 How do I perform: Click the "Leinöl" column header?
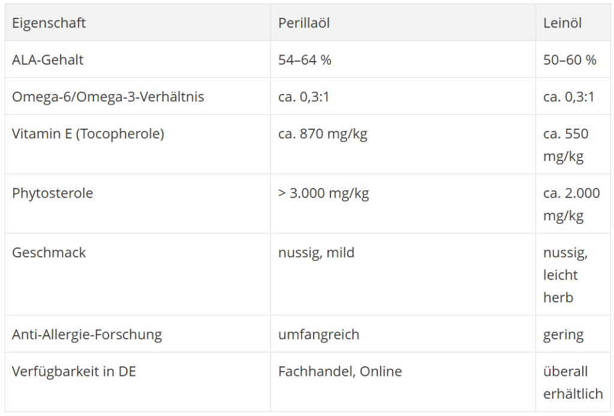tap(562, 23)
